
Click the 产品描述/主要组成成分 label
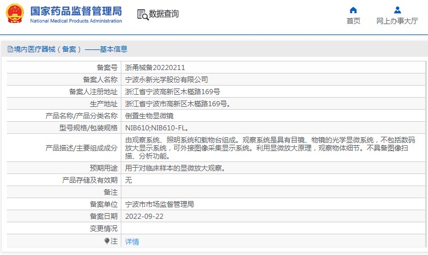81,148
